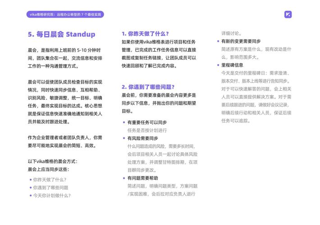This screenshot has width=320, height=225.
Task: Click line '要尽可能地实现晨会的简短、高效。'
Action: coord(62,146)
